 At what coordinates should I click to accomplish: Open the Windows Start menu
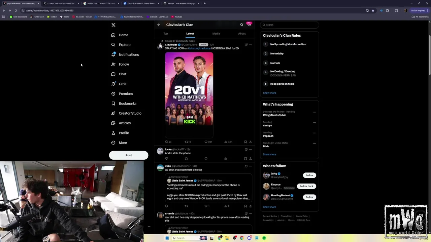[167, 238]
